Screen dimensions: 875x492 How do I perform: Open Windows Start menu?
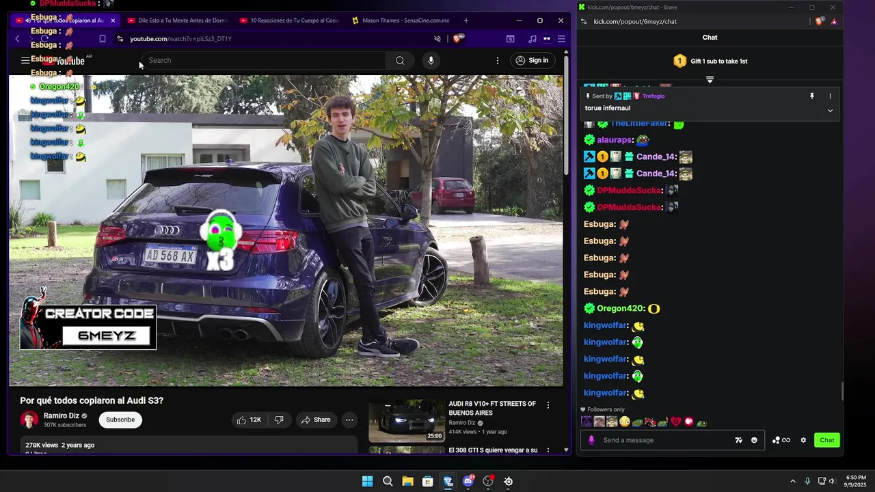[x=367, y=481]
